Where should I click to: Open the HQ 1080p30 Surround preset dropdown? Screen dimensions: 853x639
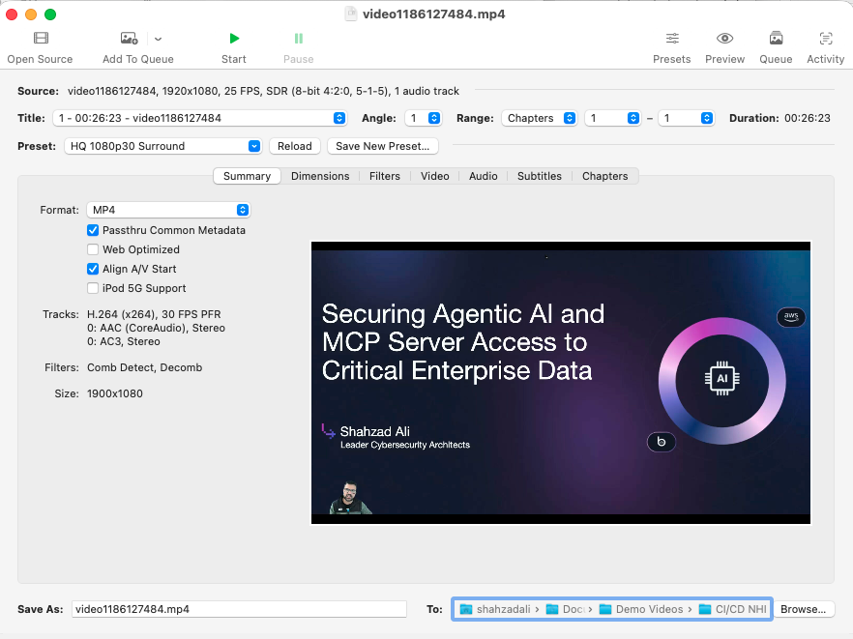164,146
